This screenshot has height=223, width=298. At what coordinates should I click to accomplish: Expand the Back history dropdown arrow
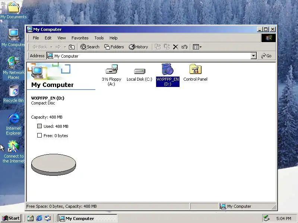[51, 47]
